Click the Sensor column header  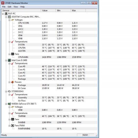tap(21, 10)
